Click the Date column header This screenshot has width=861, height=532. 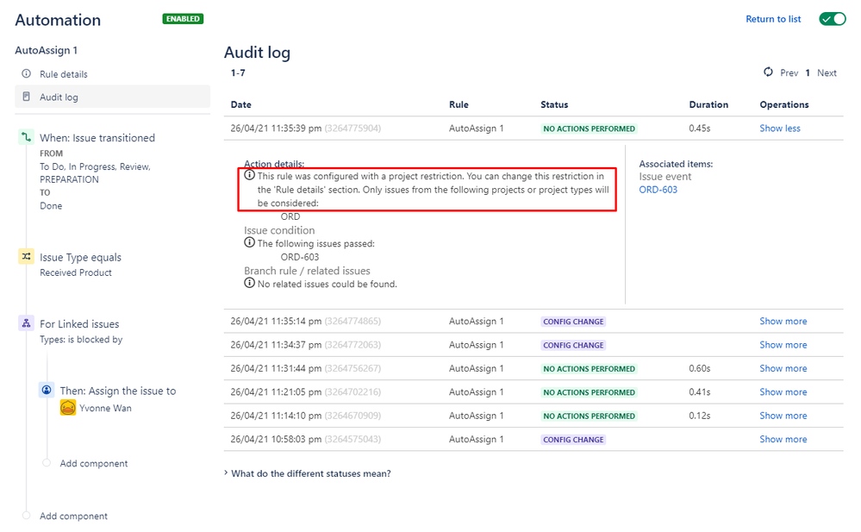click(x=240, y=104)
